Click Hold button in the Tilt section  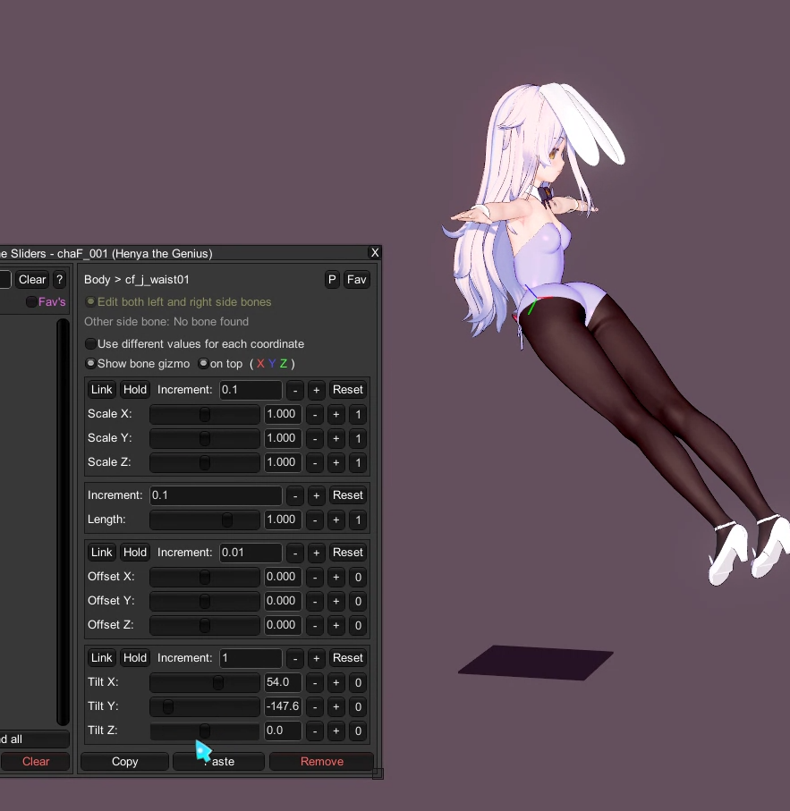(134, 658)
